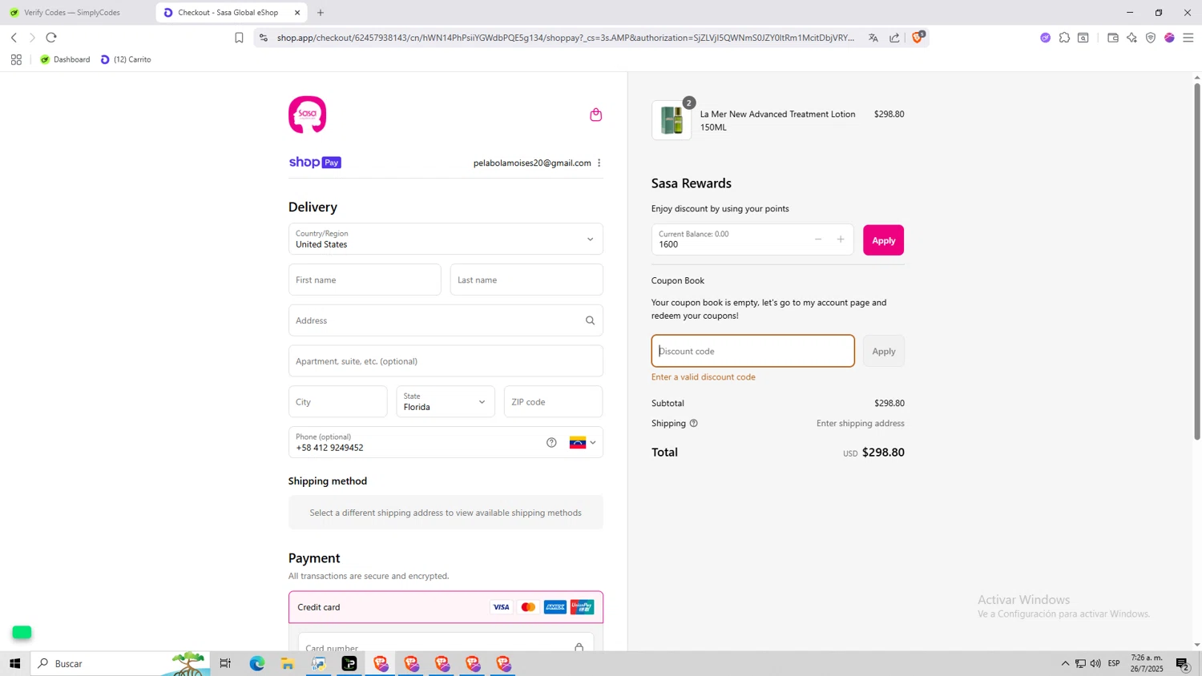Click the La Mer product thumbnail
This screenshot has width=1202, height=676.
point(672,120)
